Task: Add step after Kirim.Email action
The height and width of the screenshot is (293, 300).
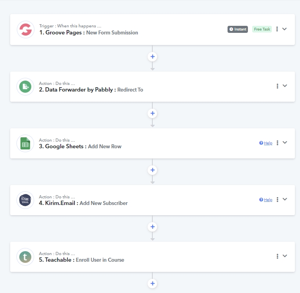Action: pos(152,227)
